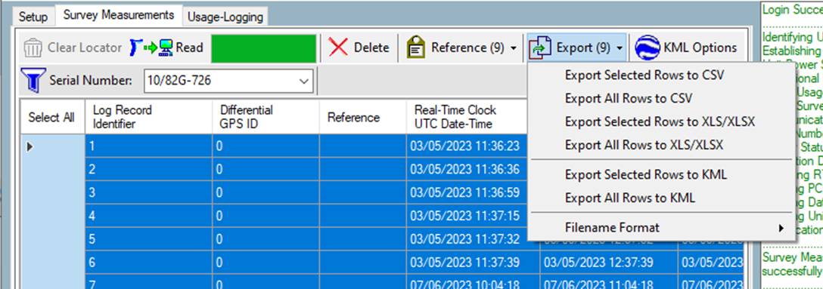Click the Login Success log message
This screenshot has width=823, height=289.
coord(792,9)
